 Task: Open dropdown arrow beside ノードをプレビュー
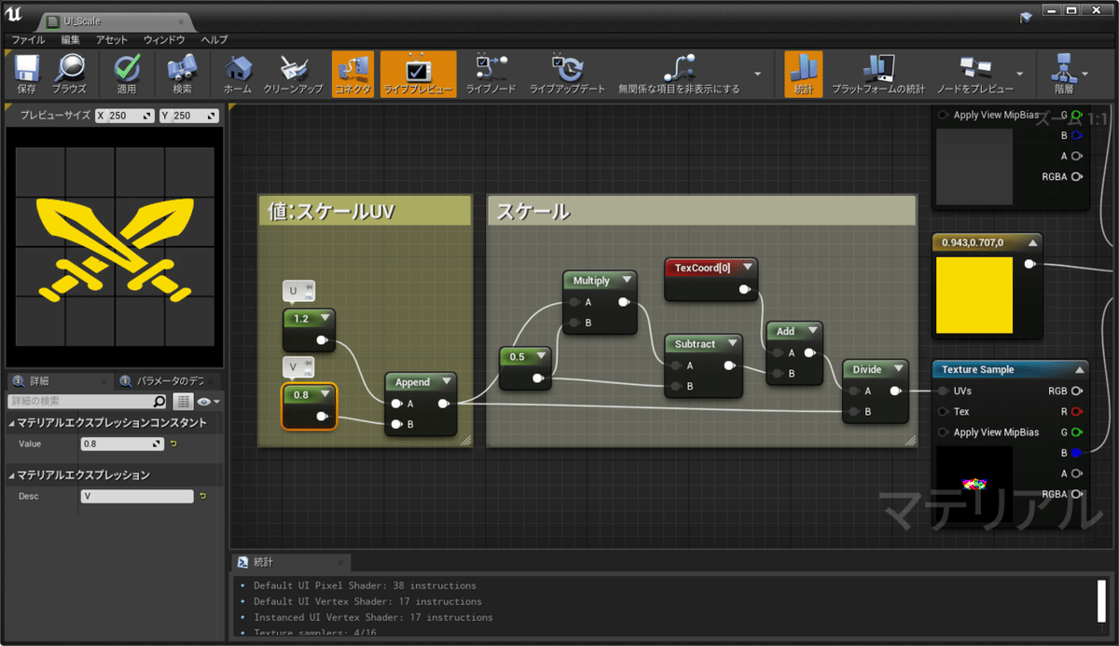[x=1020, y=74]
